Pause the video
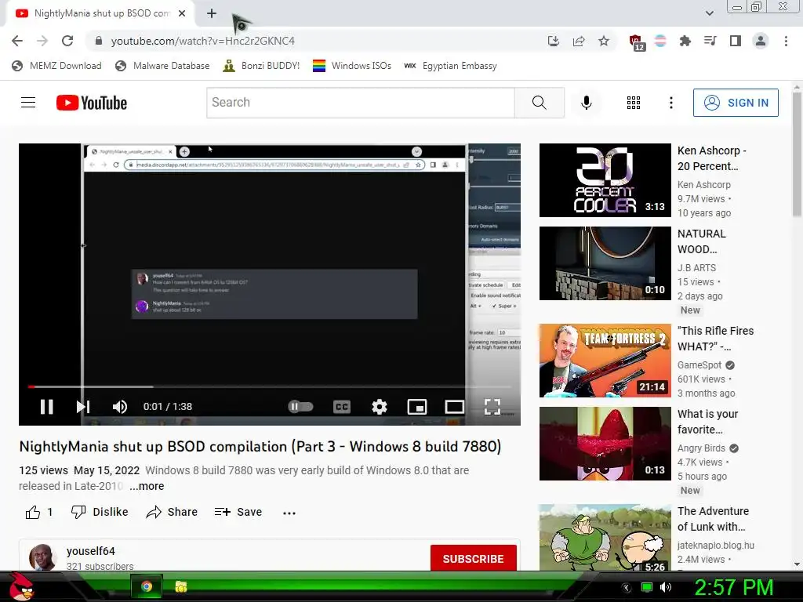This screenshot has height=602, width=803. click(46, 407)
